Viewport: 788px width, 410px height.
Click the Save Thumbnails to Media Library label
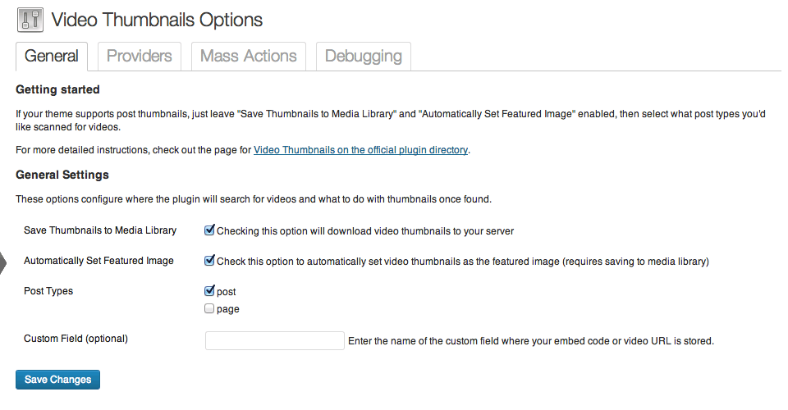[100, 230]
